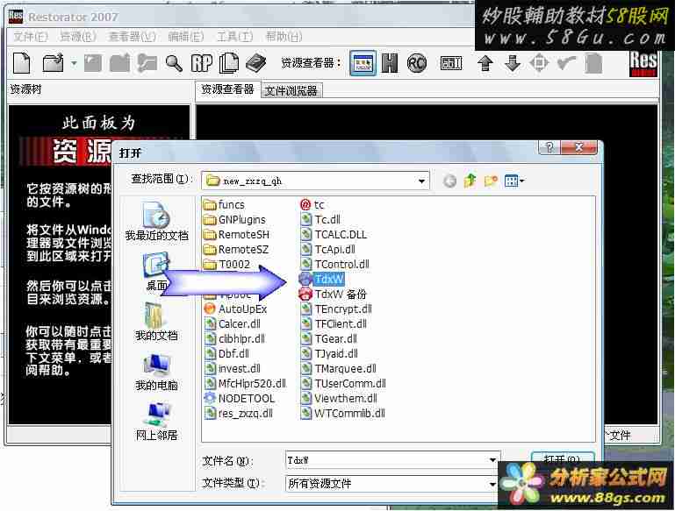The image size is (675, 511).
Task: Open the view menu icon in Open dialog
Action: pos(514,181)
